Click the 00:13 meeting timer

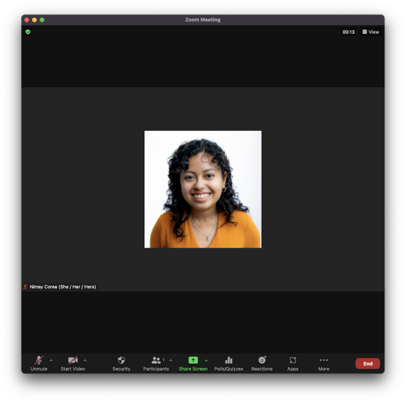pyautogui.click(x=349, y=32)
